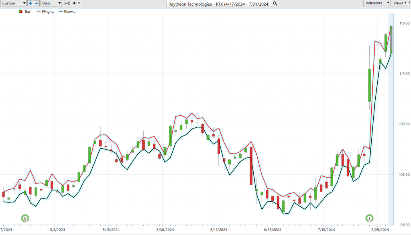The width and height of the screenshot is (411, 235).
Task: Open the Custom date range dropdown
Action: (x=13, y=3)
